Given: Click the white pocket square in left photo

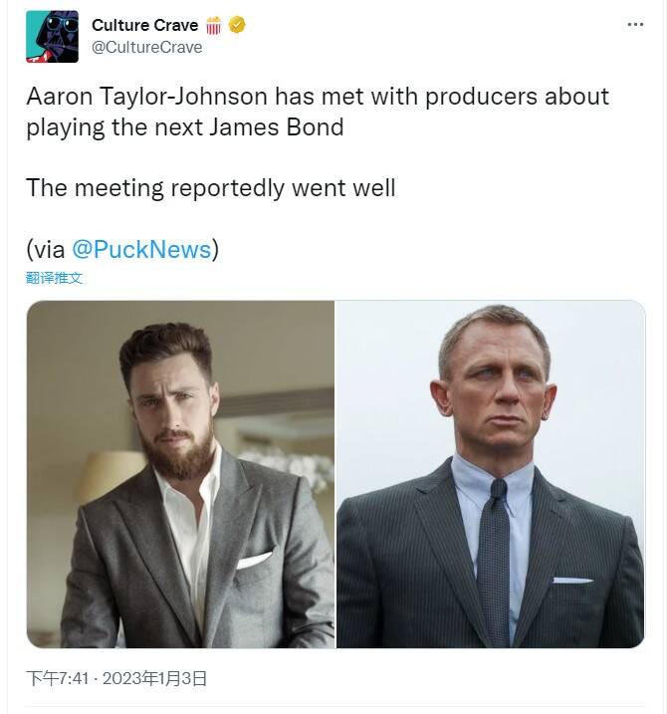Looking at the screenshot, I should point(255,560).
